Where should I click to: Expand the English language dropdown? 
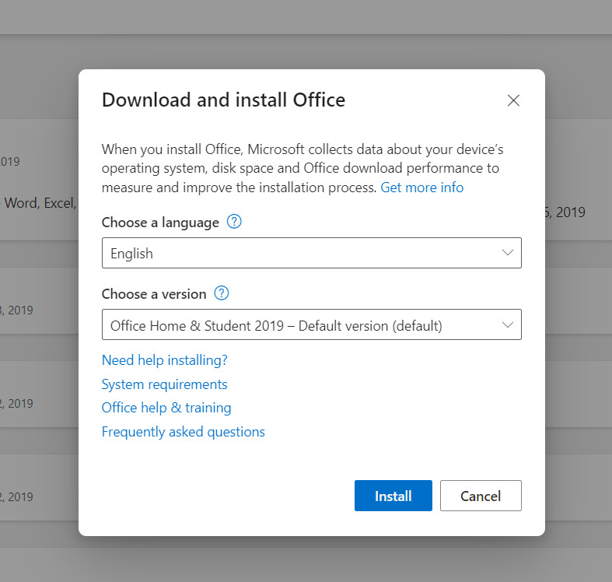(x=312, y=253)
